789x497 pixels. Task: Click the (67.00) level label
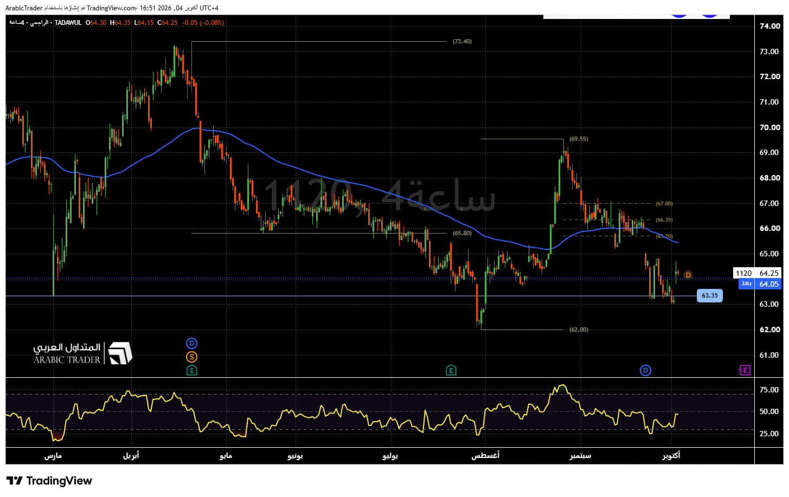pyautogui.click(x=664, y=204)
